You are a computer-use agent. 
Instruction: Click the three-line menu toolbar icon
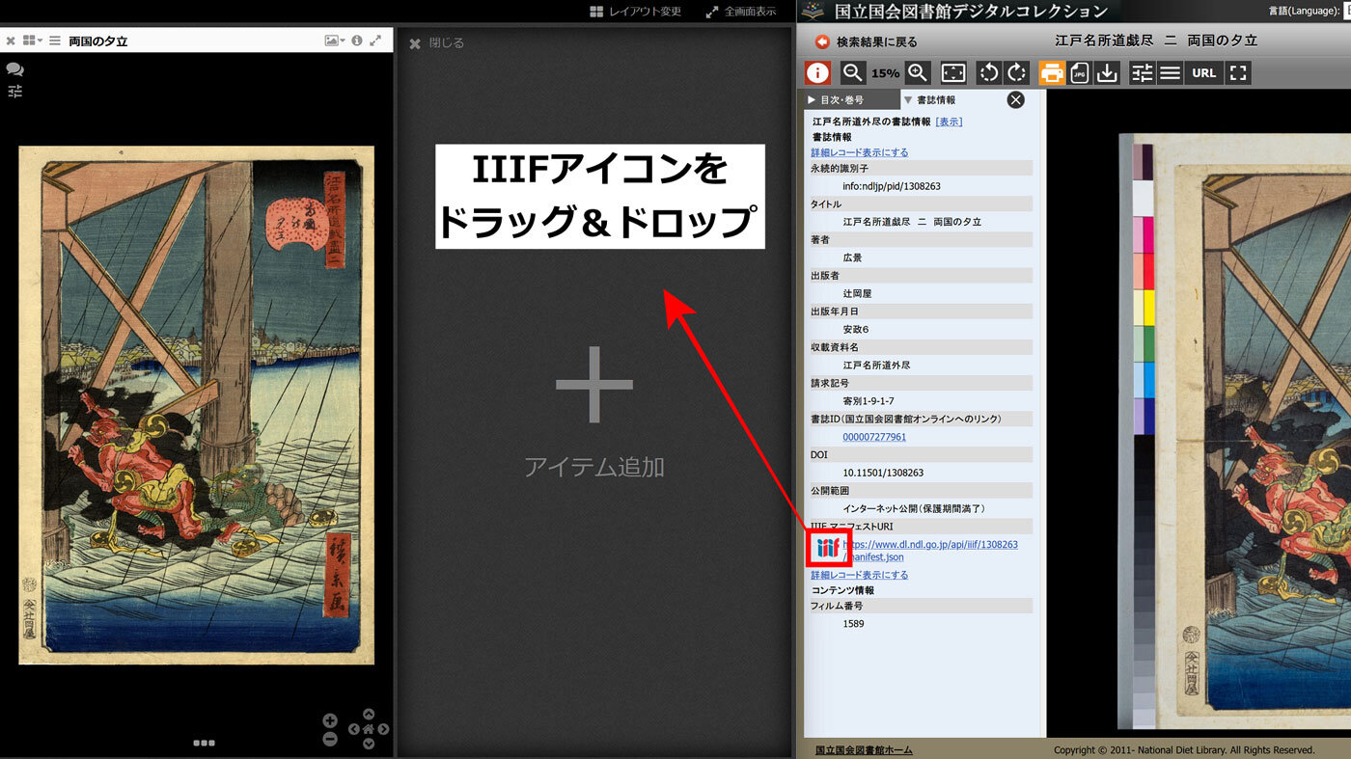tap(1171, 72)
